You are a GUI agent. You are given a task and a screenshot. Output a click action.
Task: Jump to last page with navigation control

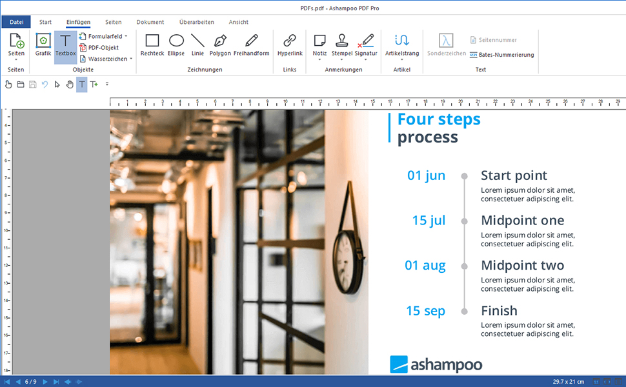coord(56,381)
